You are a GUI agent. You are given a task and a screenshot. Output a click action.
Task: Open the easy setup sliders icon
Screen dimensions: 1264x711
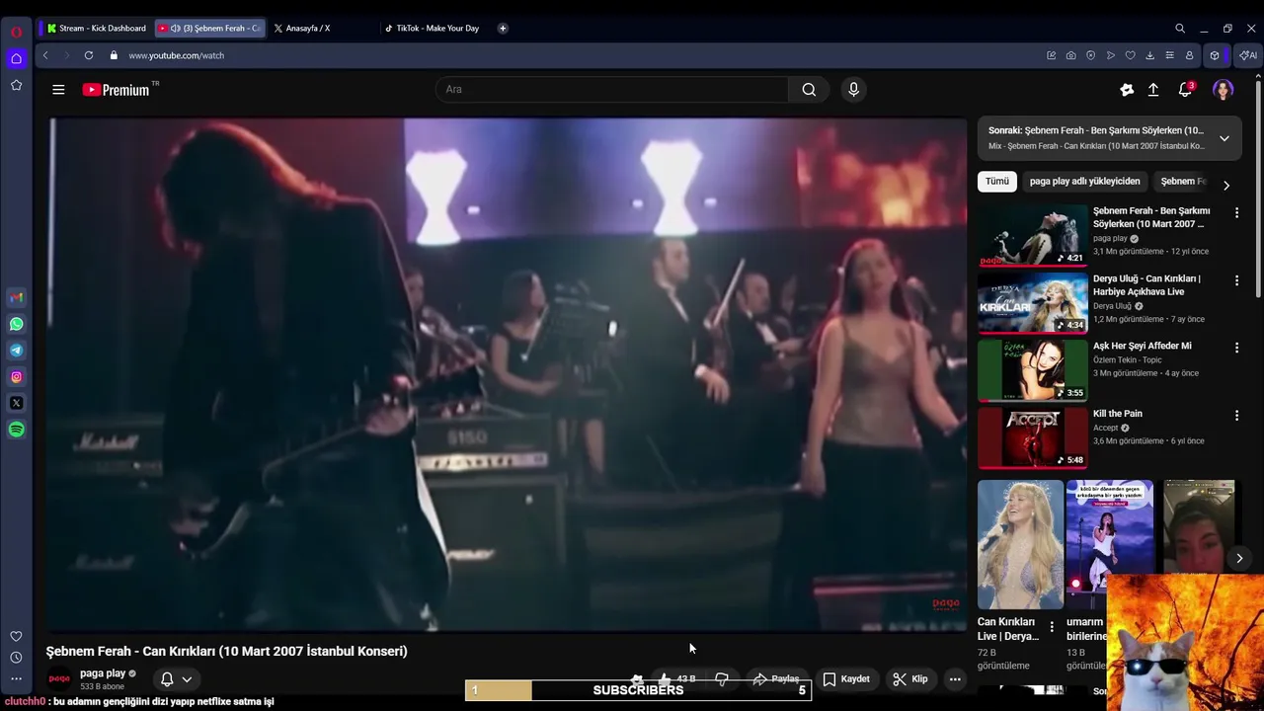click(x=1169, y=55)
